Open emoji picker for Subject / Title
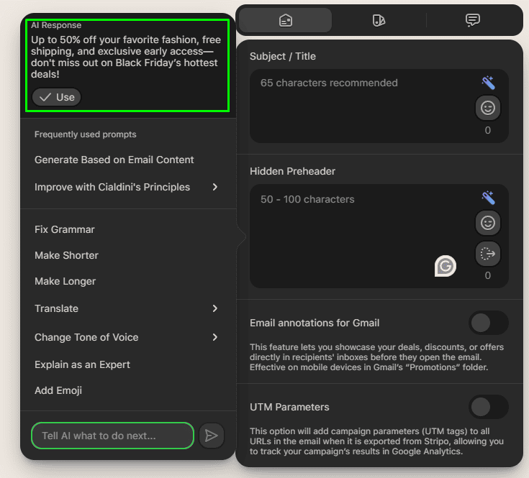Image resolution: width=529 pixels, height=478 pixels. [x=488, y=108]
